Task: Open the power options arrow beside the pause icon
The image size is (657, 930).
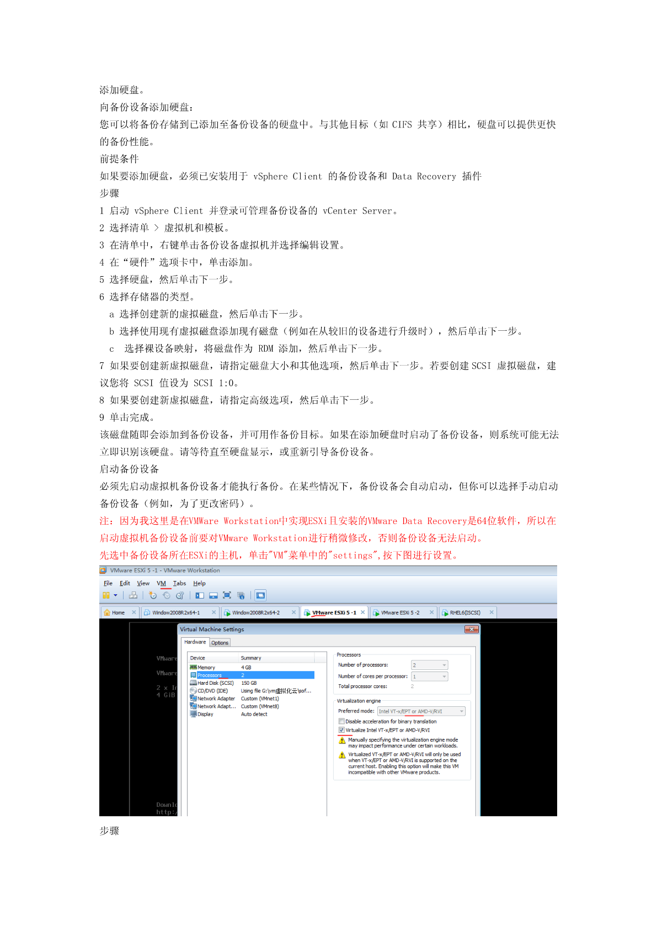Action: (x=115, y=595)
